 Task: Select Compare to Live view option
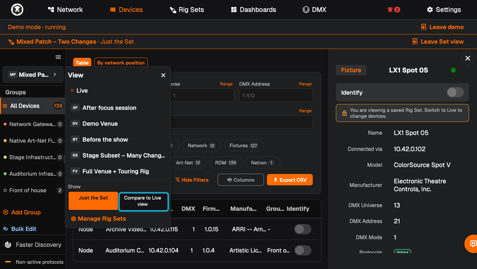coord(144,202)
